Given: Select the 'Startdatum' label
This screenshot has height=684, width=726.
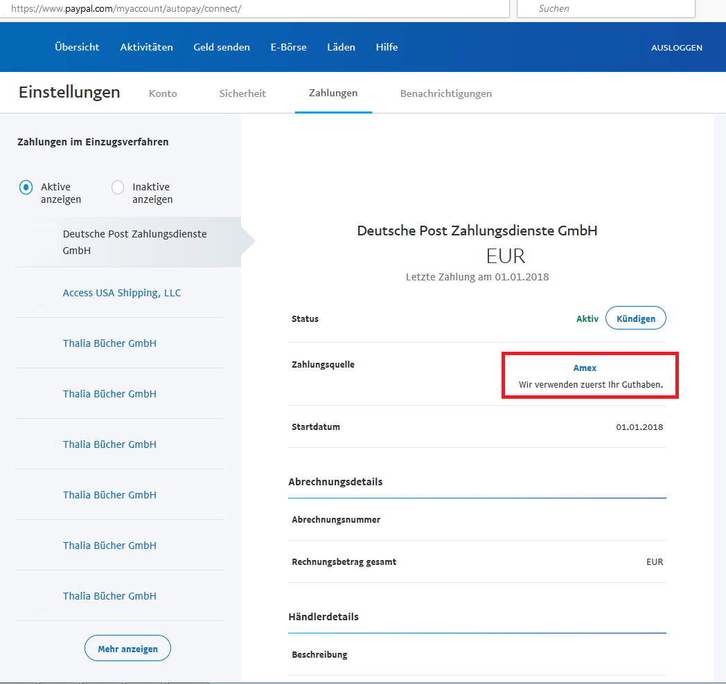Looking at the screenshot, I should coord(316,427).
